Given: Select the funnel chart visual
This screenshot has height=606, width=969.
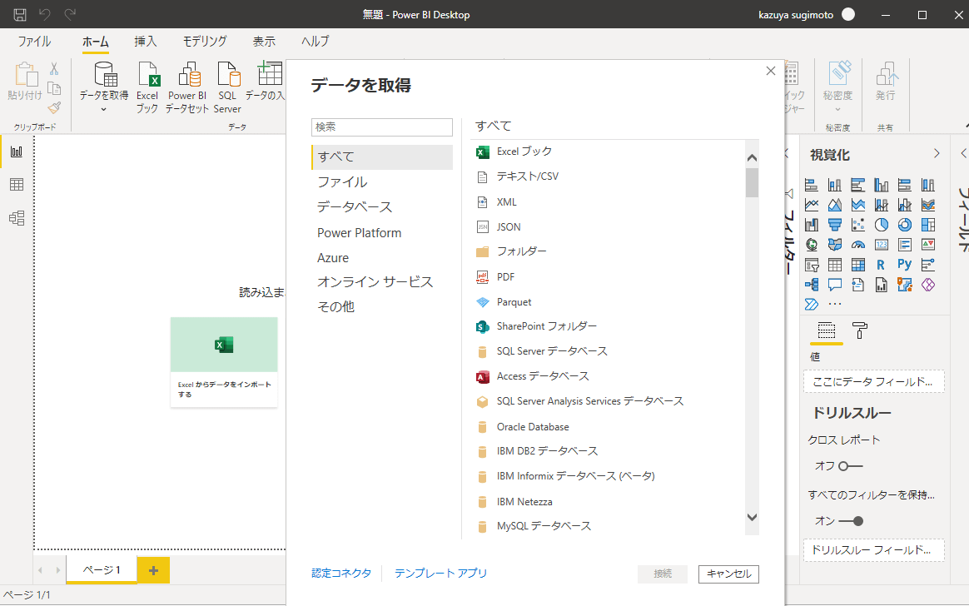Looking at the screenshot, I should [835, 225].
